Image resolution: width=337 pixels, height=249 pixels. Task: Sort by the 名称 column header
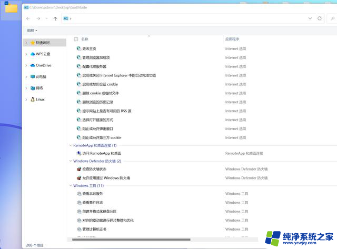point(85,39)
